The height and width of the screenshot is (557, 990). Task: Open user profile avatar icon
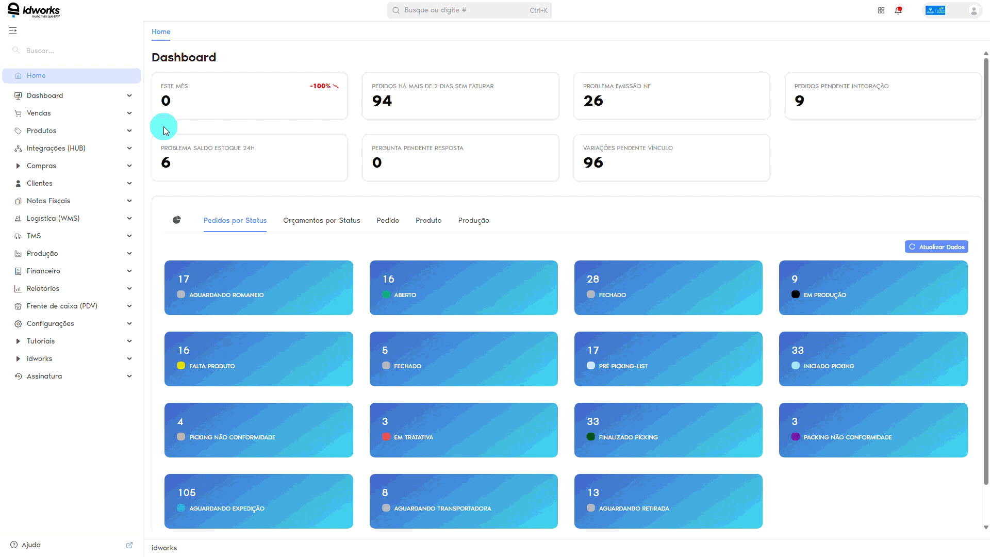coord(973,10)
